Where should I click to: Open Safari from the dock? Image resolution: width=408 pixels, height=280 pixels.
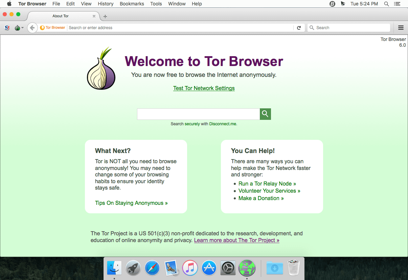pyautogui.click(x=152, y=268)
